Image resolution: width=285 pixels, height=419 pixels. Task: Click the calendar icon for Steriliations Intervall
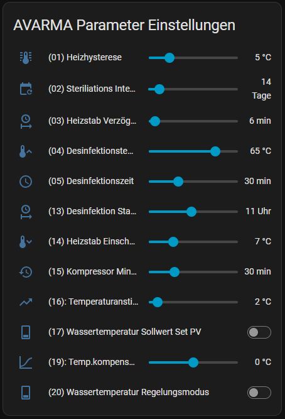[x=26, y=89]
